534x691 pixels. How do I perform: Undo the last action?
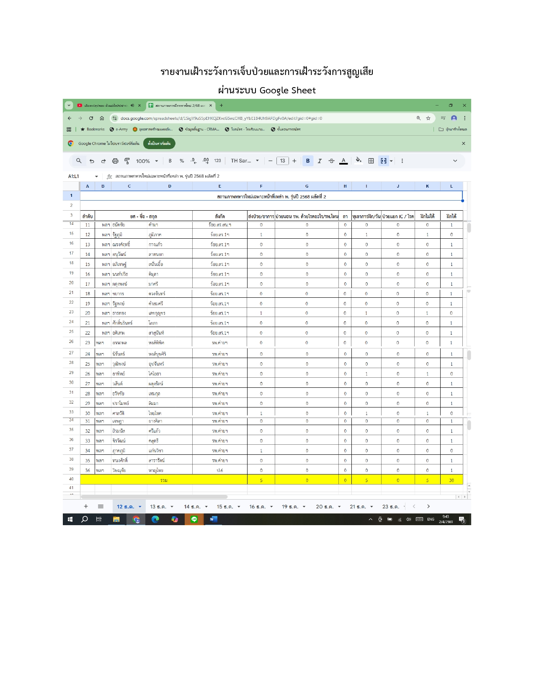tap(92, 161)
